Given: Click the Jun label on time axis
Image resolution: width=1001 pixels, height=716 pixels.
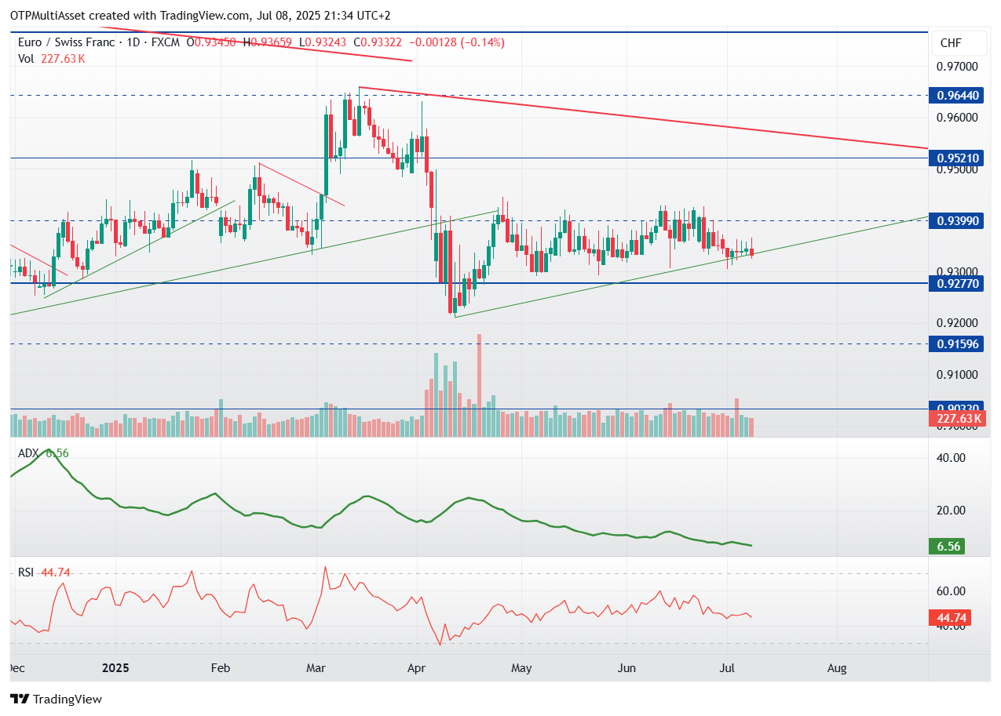Looking at the screenshot, I should coord(627,669).
